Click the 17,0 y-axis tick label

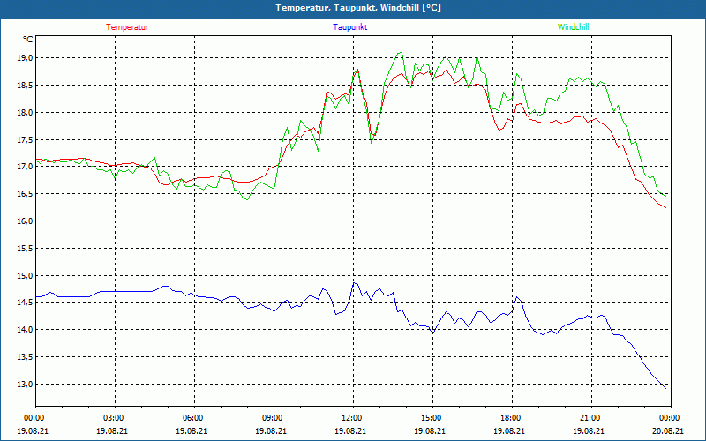[x=24, y=167]
